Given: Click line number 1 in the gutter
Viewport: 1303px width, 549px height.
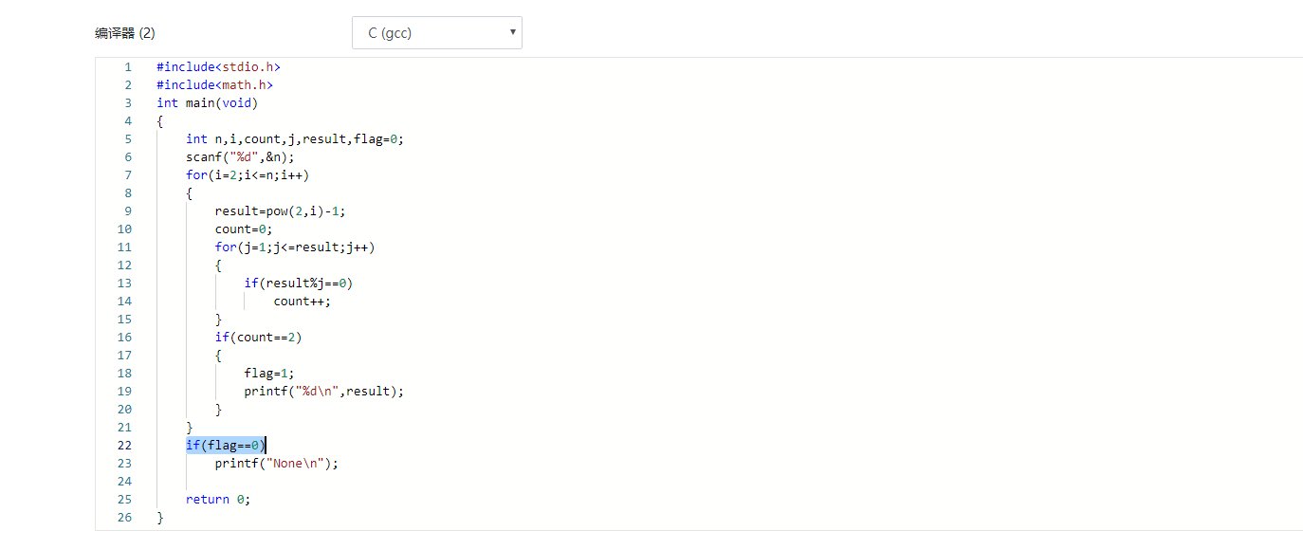Looking at the screenshot, I should coord(127,67).
